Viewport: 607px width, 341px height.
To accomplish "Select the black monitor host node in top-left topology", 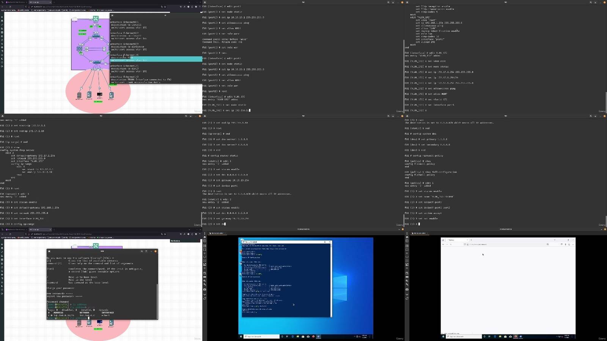I will 99,94.
